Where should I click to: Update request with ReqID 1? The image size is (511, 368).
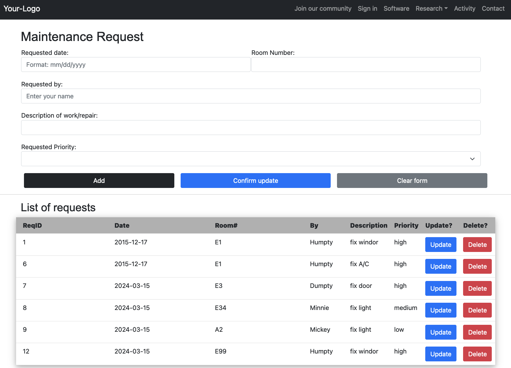pyautogui.click(x=440, y=244)
